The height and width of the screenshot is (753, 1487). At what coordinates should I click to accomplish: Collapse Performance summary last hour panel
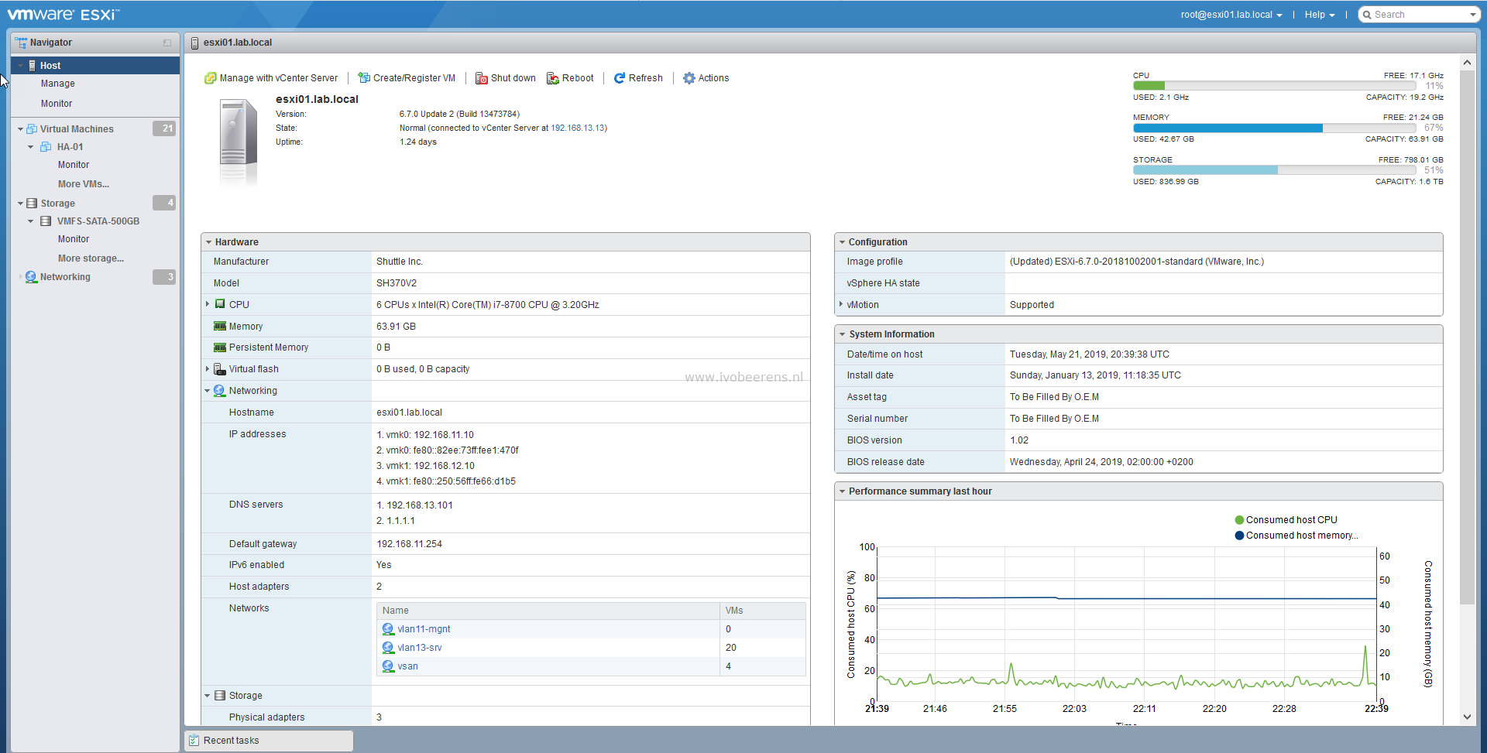(842, 491)
